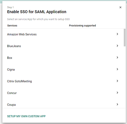Open the Coupa chevron arrow
The width and height of the screenshot is (127, 124).
(117, 104)
